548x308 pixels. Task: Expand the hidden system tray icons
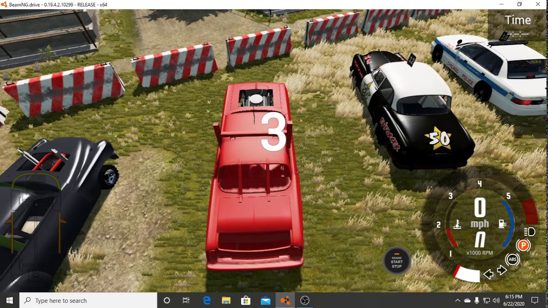(457, 300)
